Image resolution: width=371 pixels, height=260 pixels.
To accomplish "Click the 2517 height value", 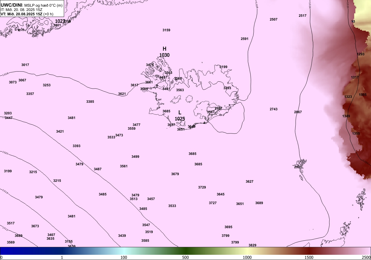I will 303,16.
